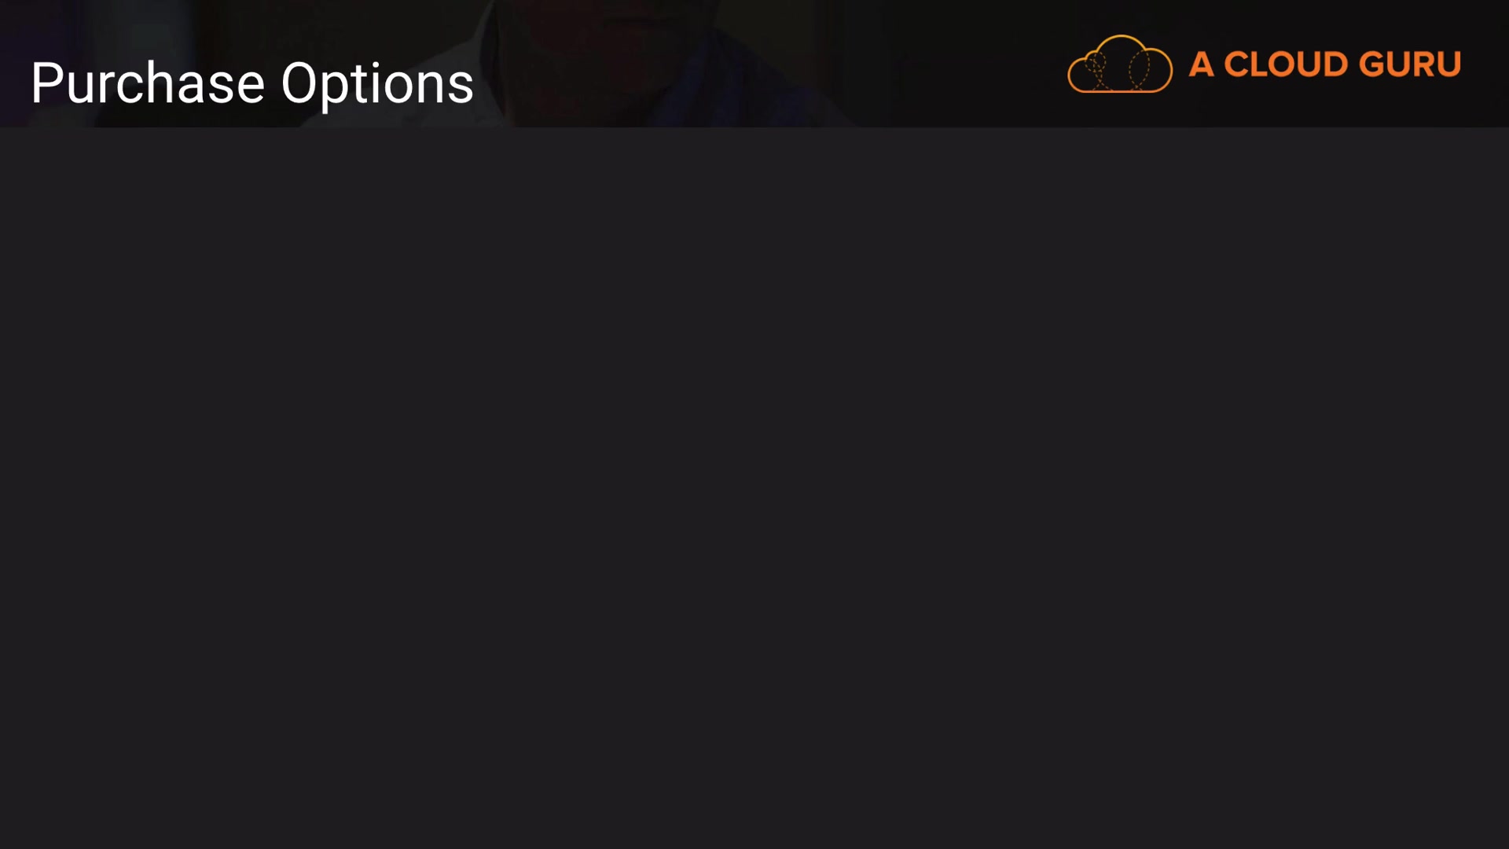The image size is (1509, 849).
Task: Click the bottom edge of the cloud icon
Action: tap(1119, 91)
